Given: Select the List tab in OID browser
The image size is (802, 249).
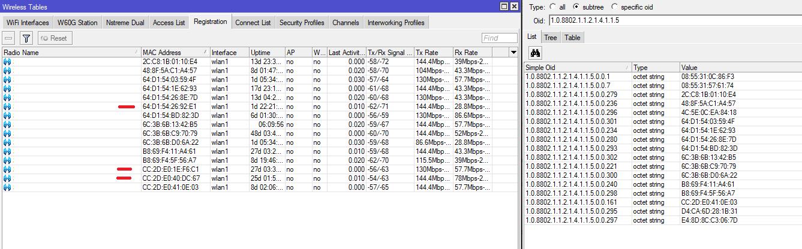Looking at the screenshot, I should pyautogui.click(x=531, y=37).
